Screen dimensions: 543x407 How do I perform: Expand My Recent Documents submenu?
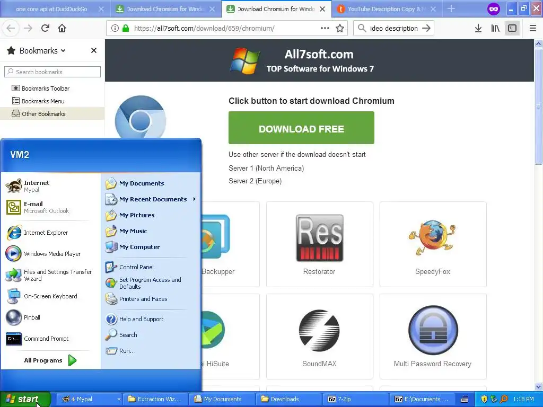[151, 199]
